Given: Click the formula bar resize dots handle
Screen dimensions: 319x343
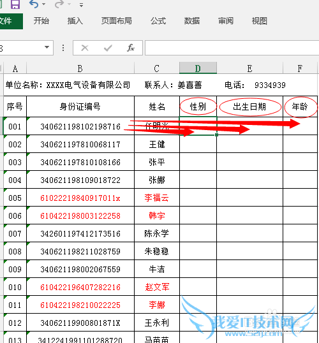Looking at the screenshot, I should [63, 48].
